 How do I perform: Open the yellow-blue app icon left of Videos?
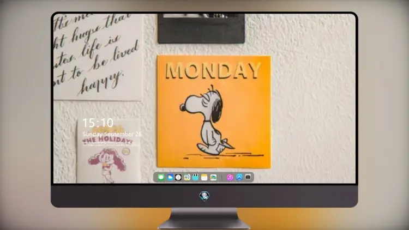pos(187,177)
